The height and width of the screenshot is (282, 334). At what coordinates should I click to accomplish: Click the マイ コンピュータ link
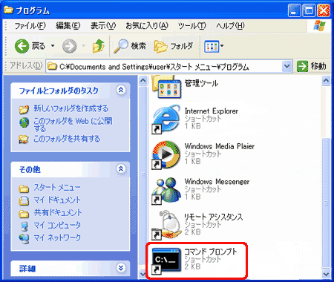[57, 225]
